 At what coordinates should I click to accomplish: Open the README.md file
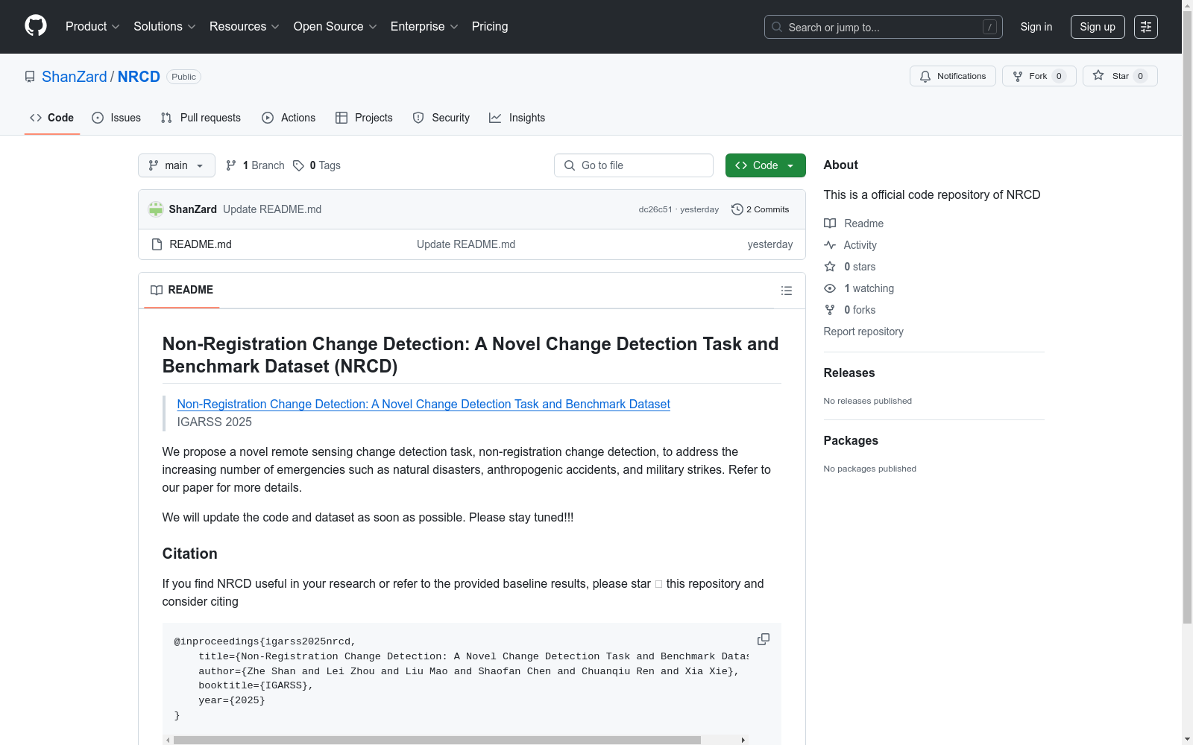[x=201, y=244]
